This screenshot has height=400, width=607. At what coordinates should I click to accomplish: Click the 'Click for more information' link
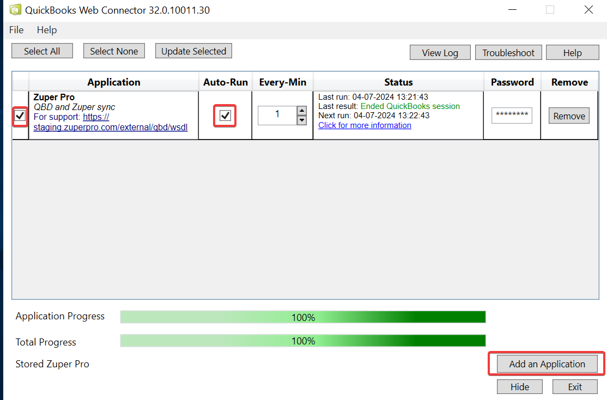pos(365,125)
